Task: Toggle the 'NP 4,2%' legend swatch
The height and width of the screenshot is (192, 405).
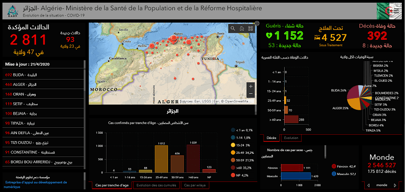Action: tap(233, 175)
